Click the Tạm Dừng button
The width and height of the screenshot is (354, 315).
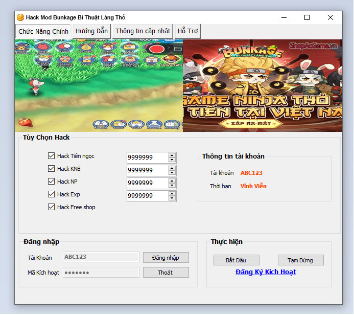300,260
